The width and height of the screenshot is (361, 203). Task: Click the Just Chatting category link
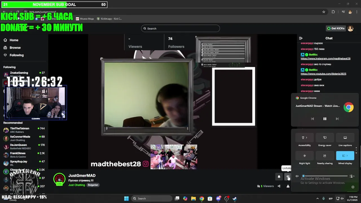pos(76,185)
